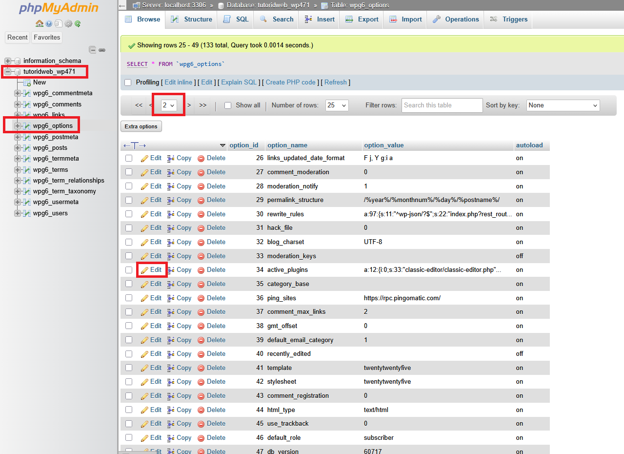Open the Number of rows dropdown
Screen dimensions: 624x454
pyautogui.click(x=337, y=105)
